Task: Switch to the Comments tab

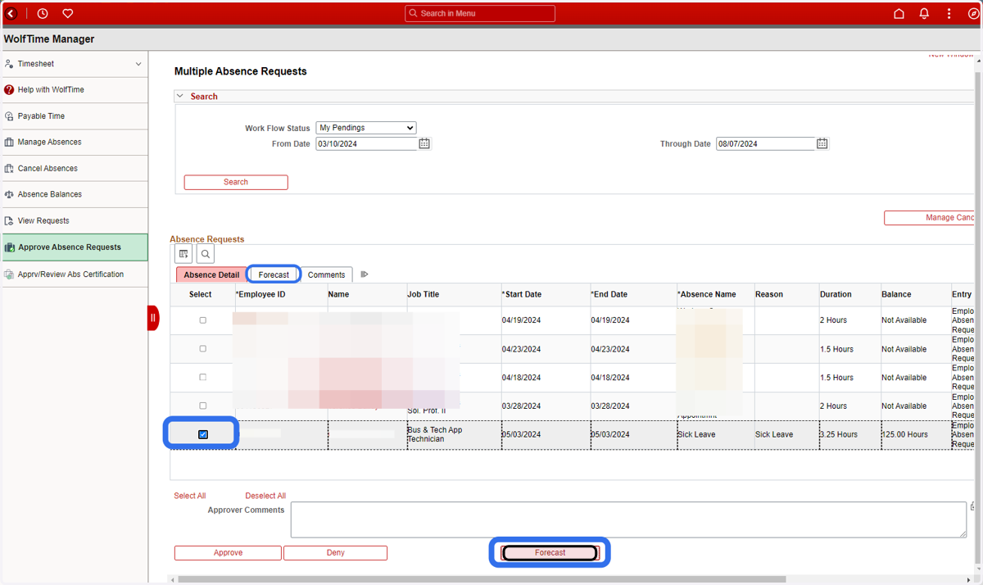Action: click(326, 274)
